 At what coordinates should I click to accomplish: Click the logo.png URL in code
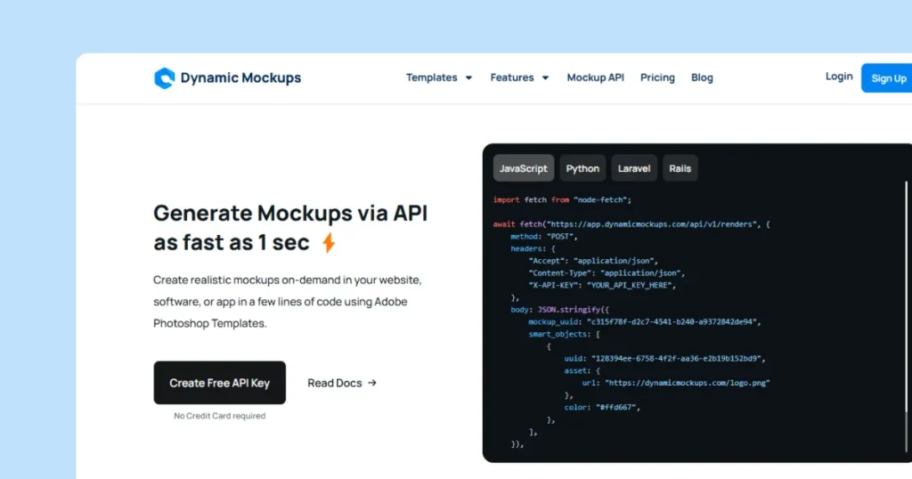click(x=688, y=383)
